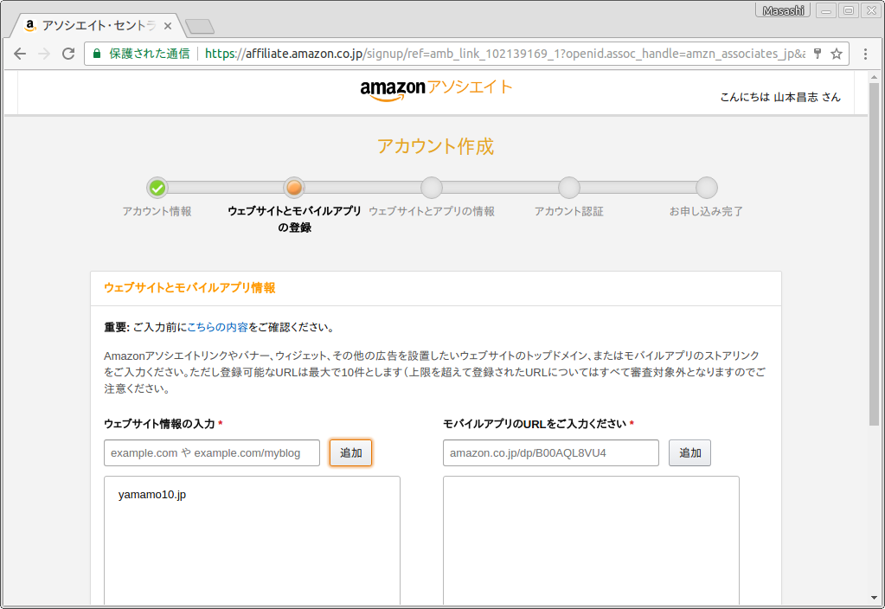Click the mobile app URL input field

[551, 453]
